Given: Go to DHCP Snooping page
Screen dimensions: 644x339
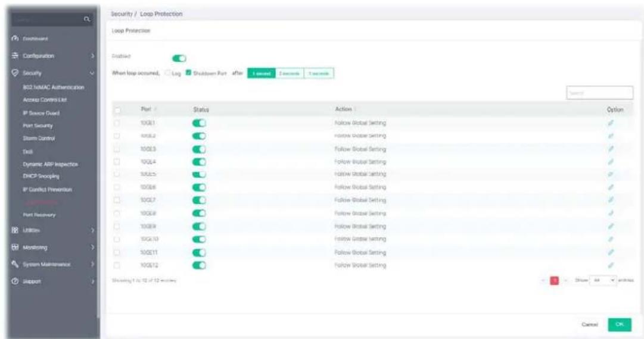Looking at the screenshot, I should click(41, 176).
